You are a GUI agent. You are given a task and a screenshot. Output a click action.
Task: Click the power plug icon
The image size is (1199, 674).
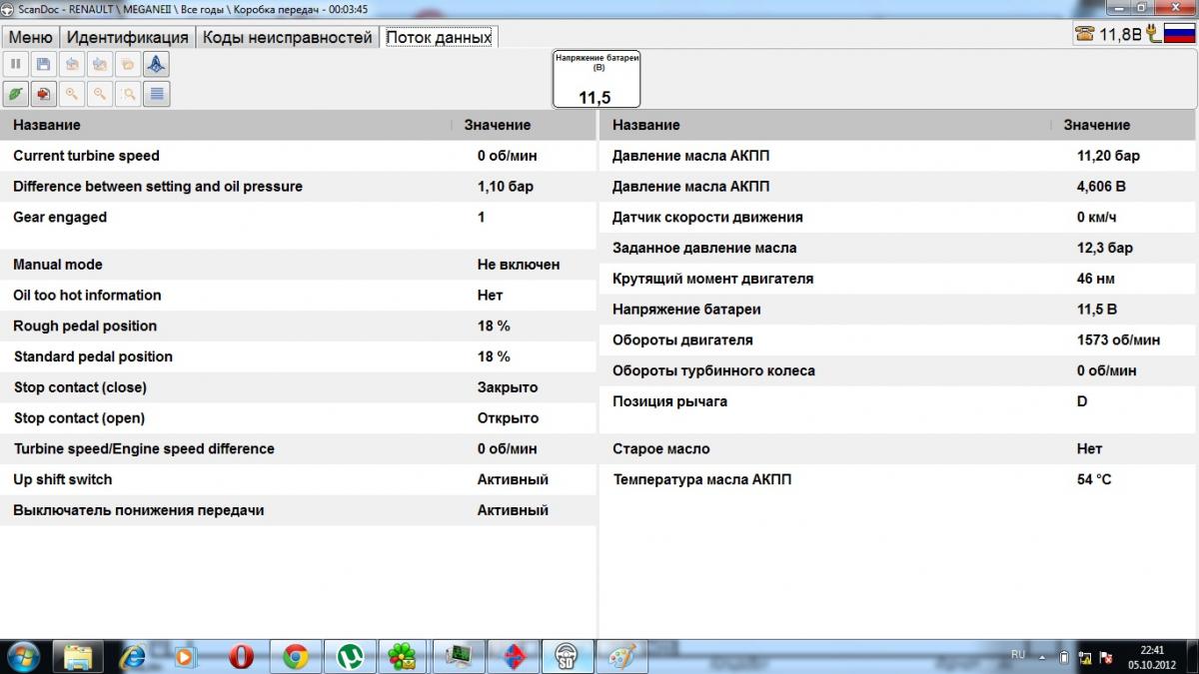(x=1153, y=34)
